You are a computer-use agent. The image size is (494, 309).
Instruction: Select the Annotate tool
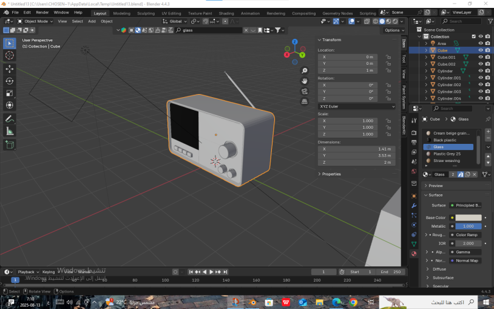click(10, 119)
